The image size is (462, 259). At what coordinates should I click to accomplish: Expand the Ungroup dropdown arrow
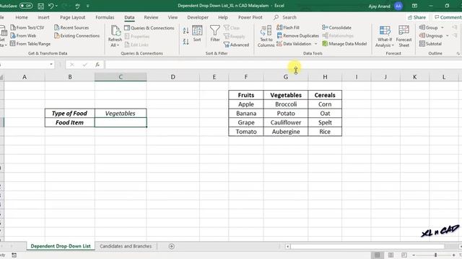[448, 36]
